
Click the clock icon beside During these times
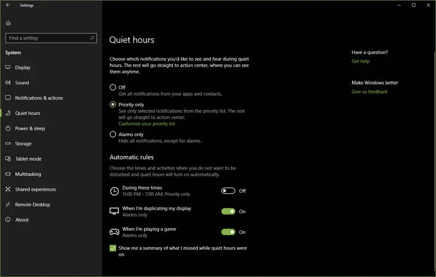114,191
